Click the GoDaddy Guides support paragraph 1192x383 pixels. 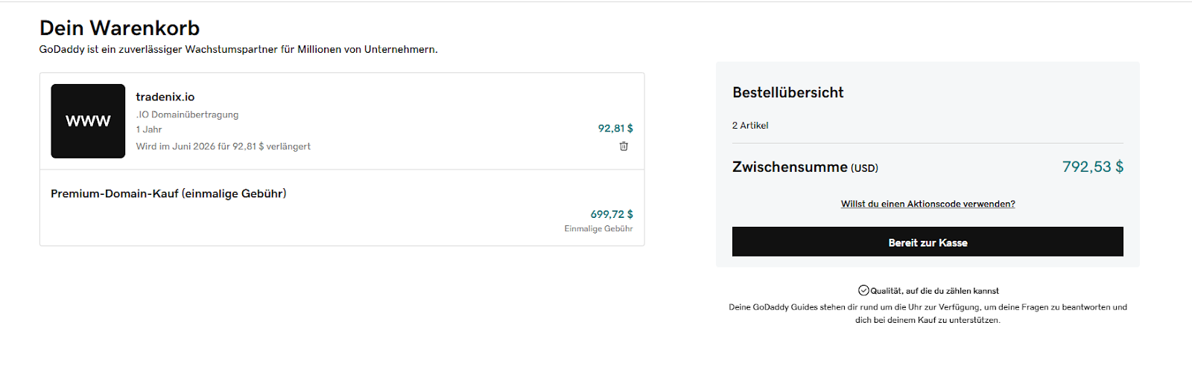point(928,313)
